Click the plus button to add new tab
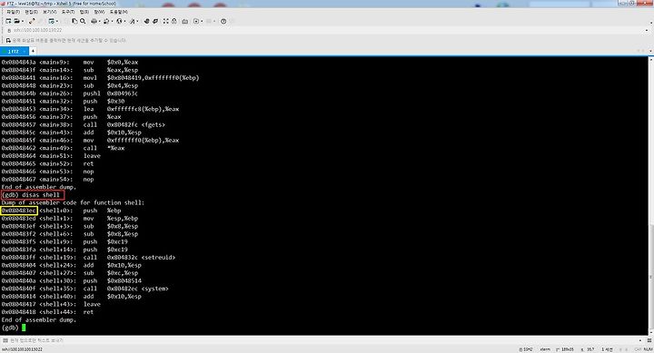654x353 pixels. pyautogui.click(x=33, y=51)
